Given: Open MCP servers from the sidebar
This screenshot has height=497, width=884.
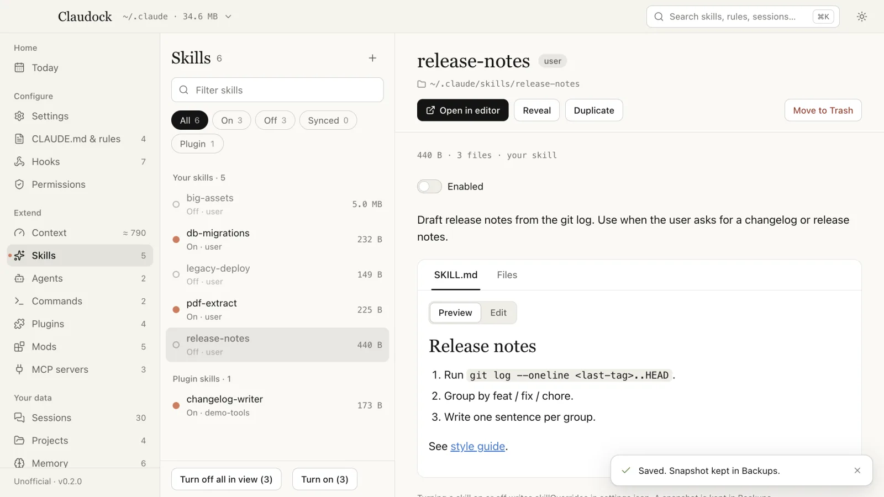Looking at the screenshot, I should coord(80,369).
